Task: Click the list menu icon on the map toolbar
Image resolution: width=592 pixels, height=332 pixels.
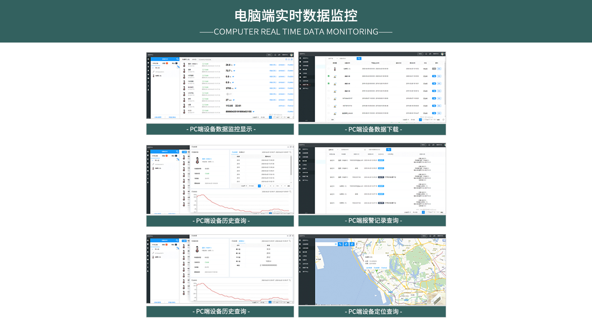Action: [336, 244]
